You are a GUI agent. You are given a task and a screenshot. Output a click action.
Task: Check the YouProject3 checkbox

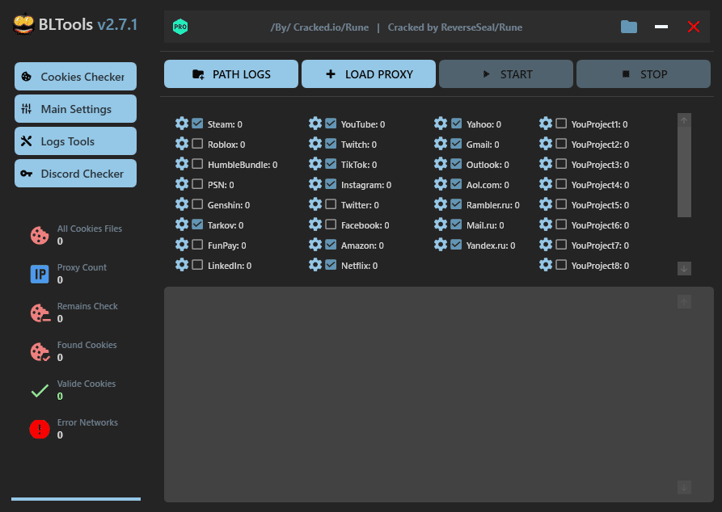pos(561,164)
